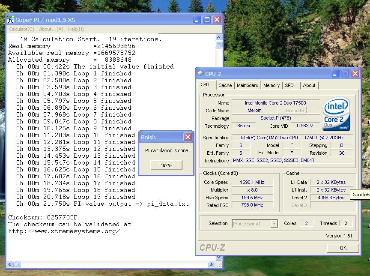
Task: Click the Rated FSB value 798.0 MHz
Action: pyautogui.click(x=252, y=205)
